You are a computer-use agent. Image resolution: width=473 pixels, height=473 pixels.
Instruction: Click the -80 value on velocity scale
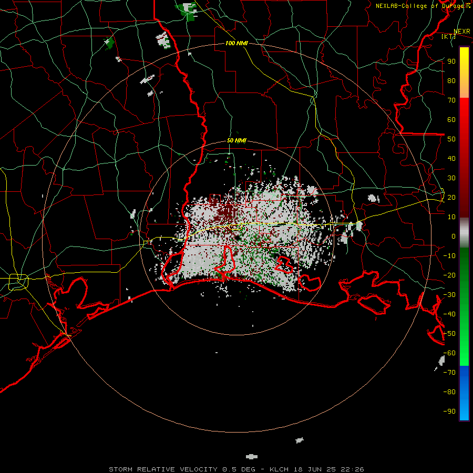449,392
